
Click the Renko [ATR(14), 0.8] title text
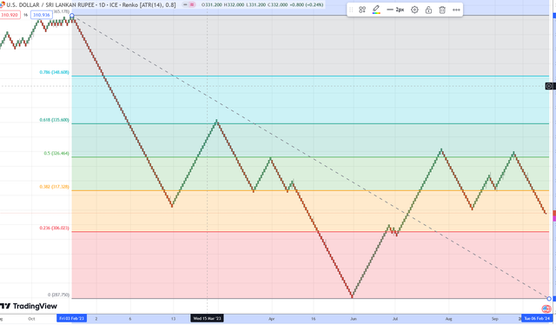pos(149,5)
